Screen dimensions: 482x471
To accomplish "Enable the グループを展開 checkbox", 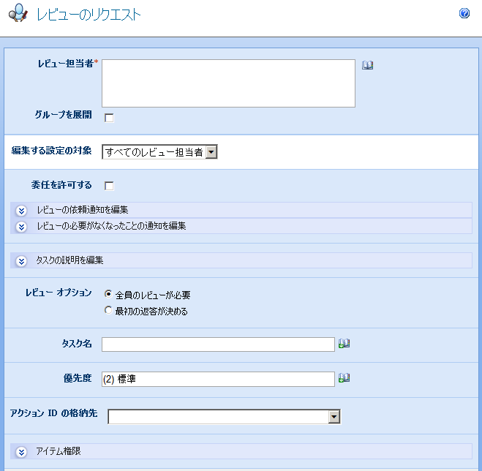I will pos(109,118).
